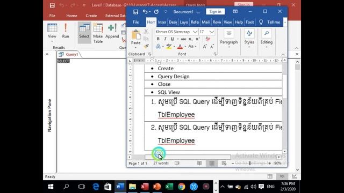Switch to Word Help tab
The image size is (344, 193).
click(239, 22)
